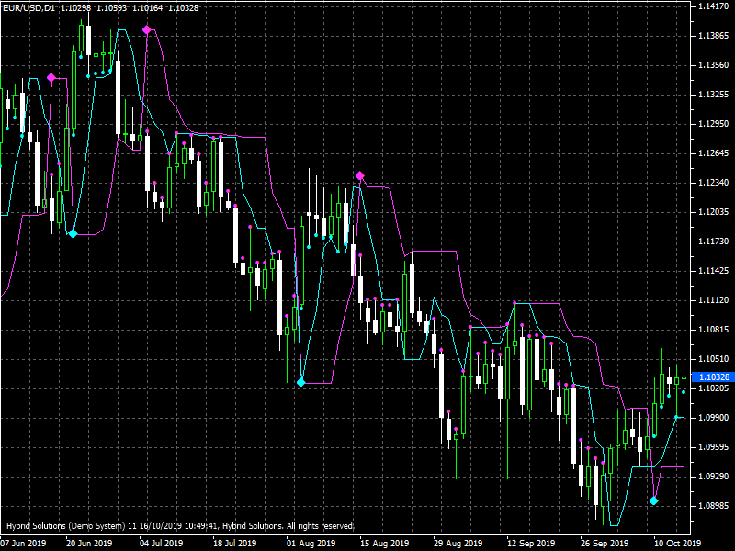The height and width of the screenshot is (551, 735).
Task: Select the cyan diamond marker at the 01 Aug low
Action: click(x=300, y=380)
